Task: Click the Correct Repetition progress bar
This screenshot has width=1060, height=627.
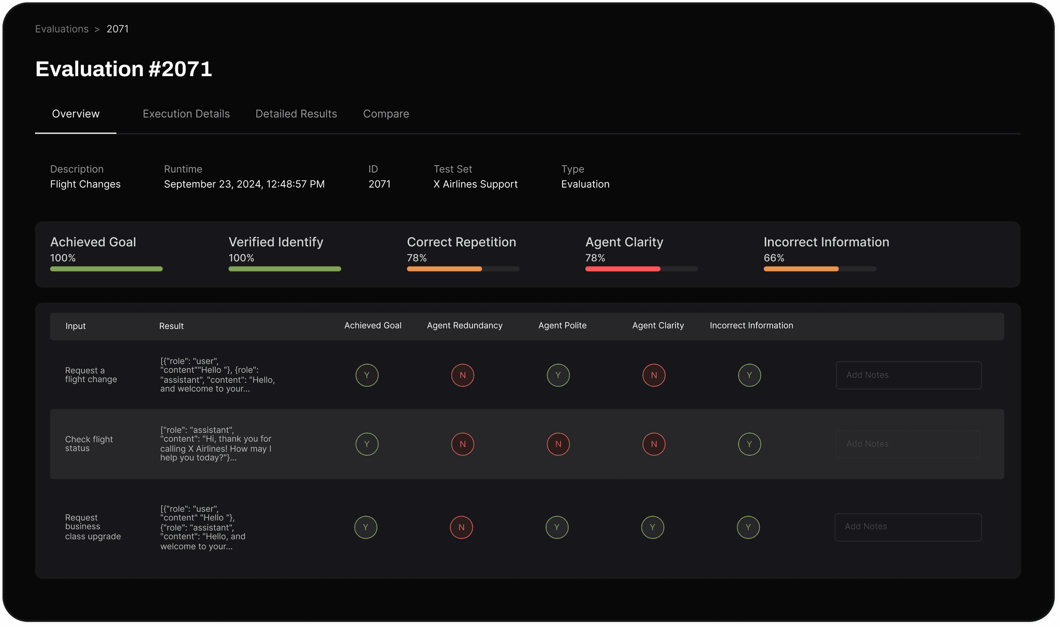Action: (463, 269)
